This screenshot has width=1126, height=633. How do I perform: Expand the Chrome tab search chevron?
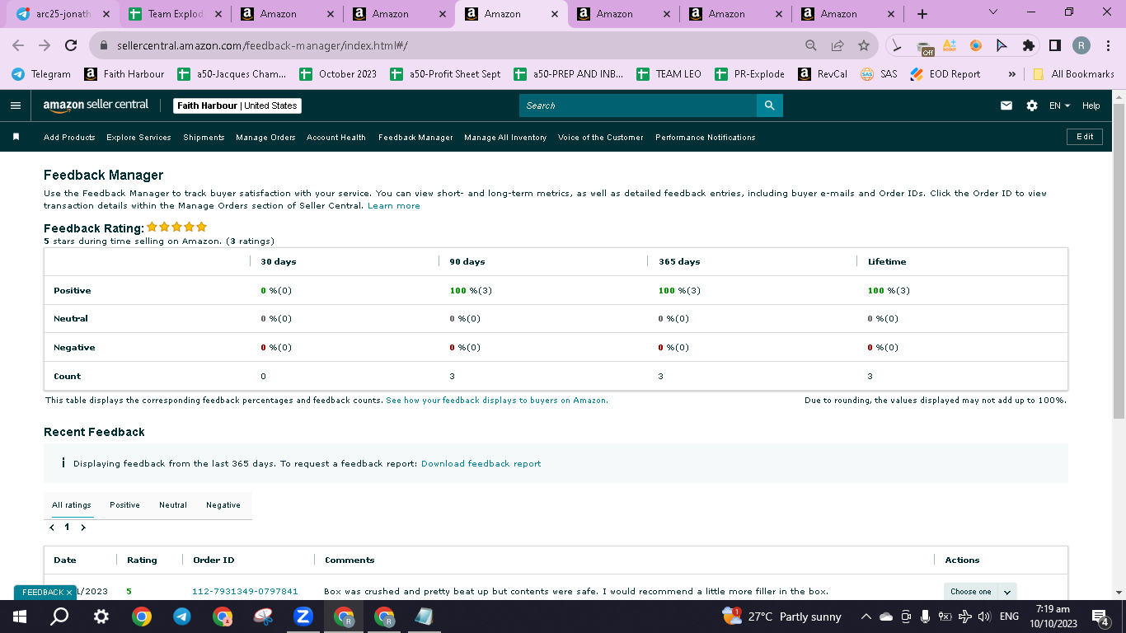click(992, 12)
